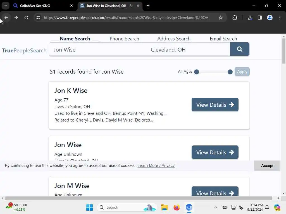Accept the cookies notice
286x214 pixels.
[267, 166]
